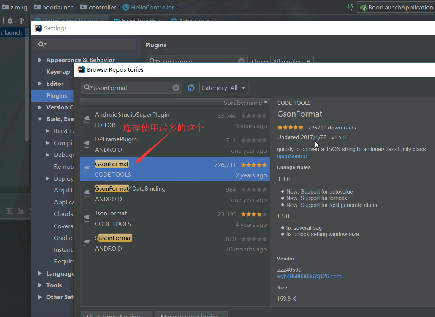The width and height of the screenshot is (435, 317).
Task: Select the GsonFormat plugin row
Action: (175, 169)
